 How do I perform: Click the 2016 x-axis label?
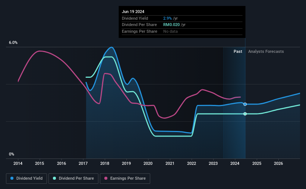click(61, 163)
